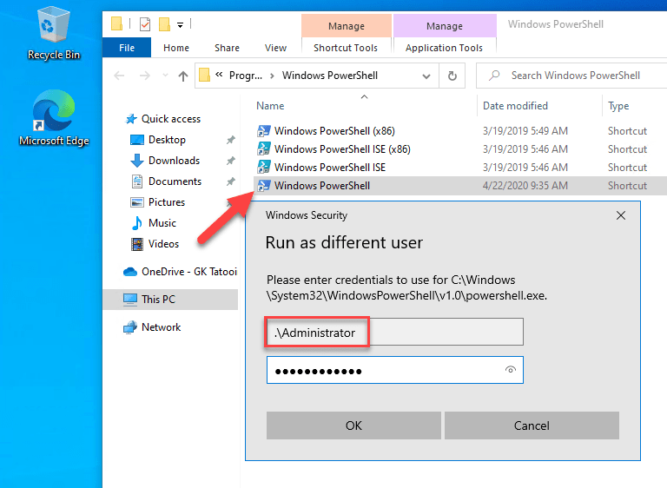Open the File menu tab
667x488 pixels.
click(x=127, y=48)
